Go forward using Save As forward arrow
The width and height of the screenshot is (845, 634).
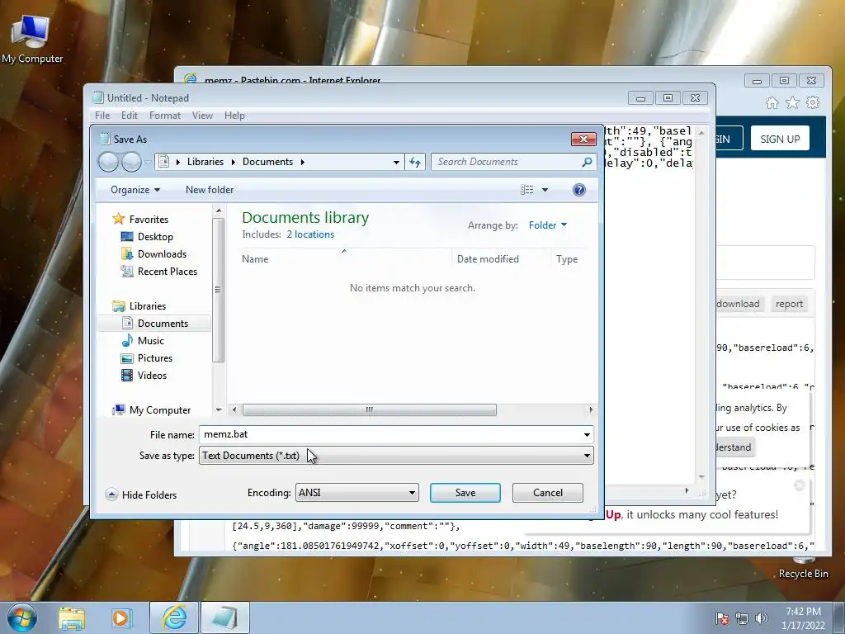point(131,162)
